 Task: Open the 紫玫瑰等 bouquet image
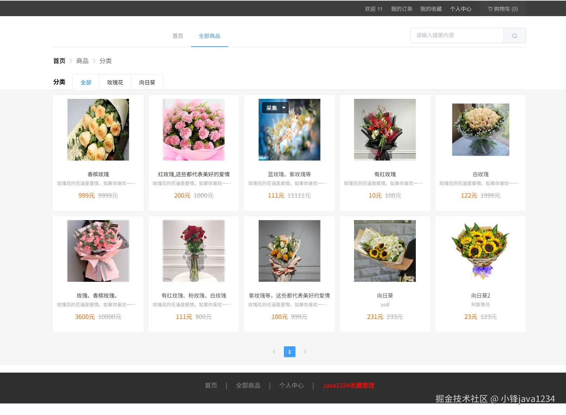(289, 251)
